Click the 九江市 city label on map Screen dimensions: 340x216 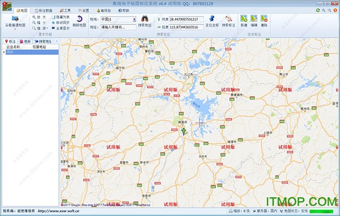point(188,74)
